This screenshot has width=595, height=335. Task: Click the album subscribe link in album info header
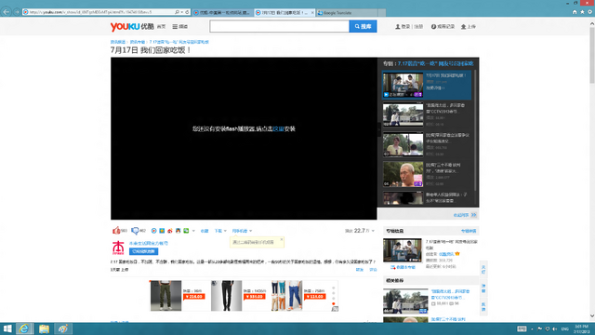[469, 231]
